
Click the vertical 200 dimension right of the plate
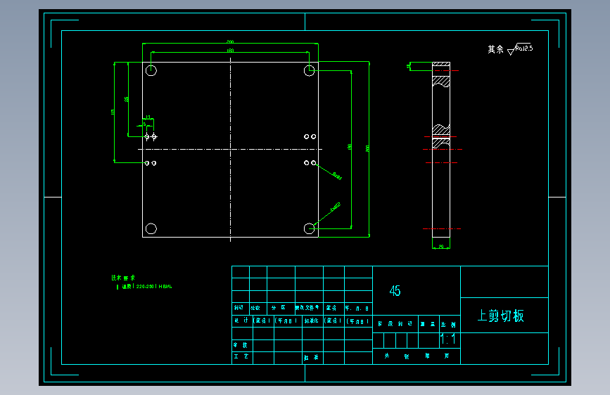point(368,148)
